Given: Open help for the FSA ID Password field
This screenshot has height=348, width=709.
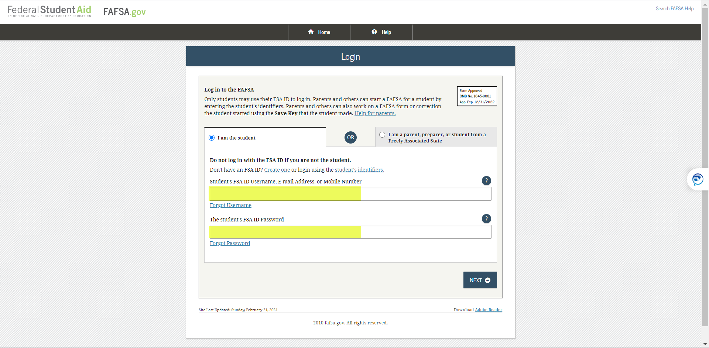Looking at the screenshot, I should [486, 218].
